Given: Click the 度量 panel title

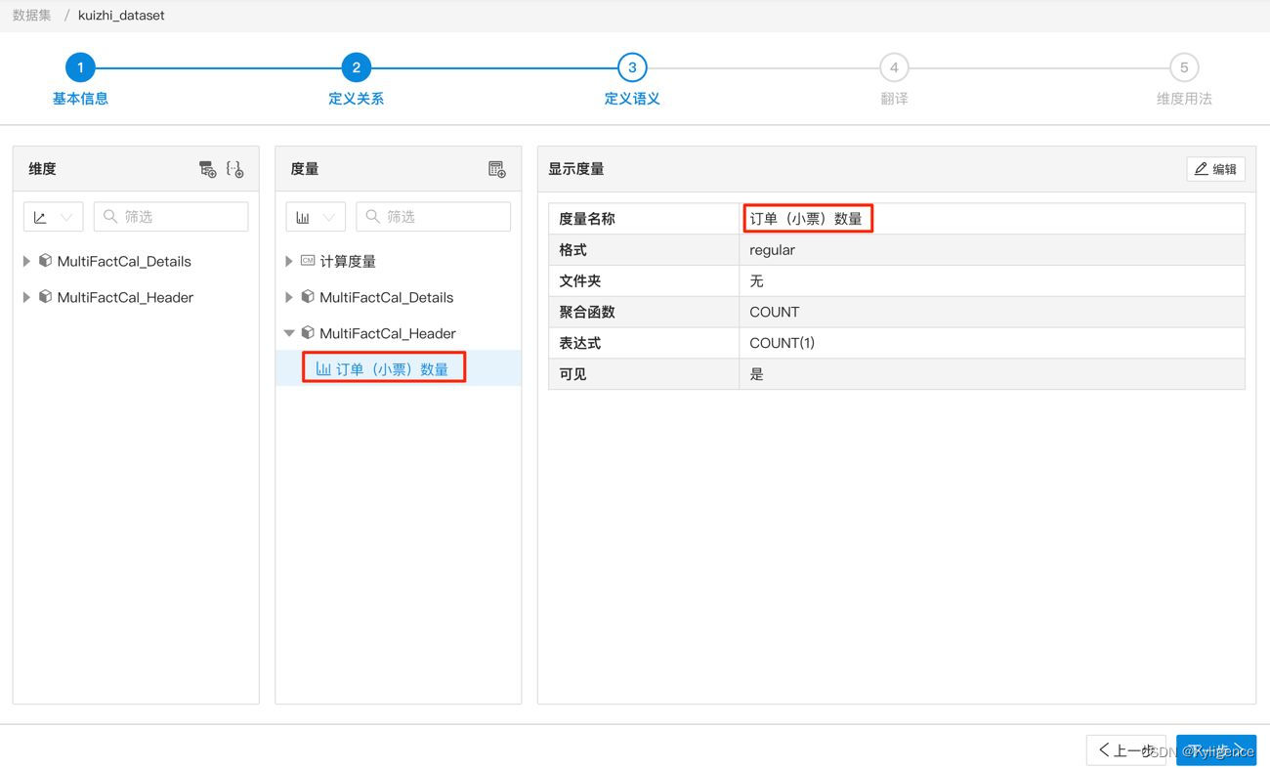Looking at the screenshot, I should (x=305, y=169).
